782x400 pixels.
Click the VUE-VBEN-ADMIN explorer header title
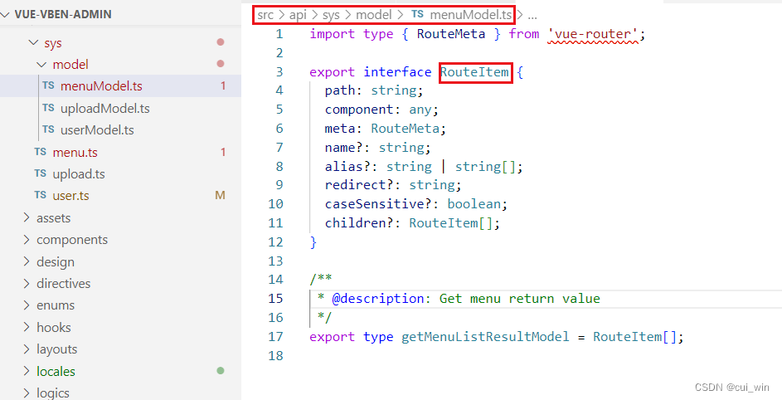click(63, 14)
